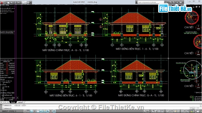Create a new drawing from Quick Access toolbar
The height and width of the screenshot is (113, 202).
point(8,3)
